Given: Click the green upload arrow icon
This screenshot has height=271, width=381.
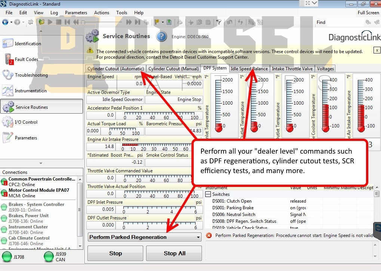Looking at the screenshot, I should coord(169,22).
